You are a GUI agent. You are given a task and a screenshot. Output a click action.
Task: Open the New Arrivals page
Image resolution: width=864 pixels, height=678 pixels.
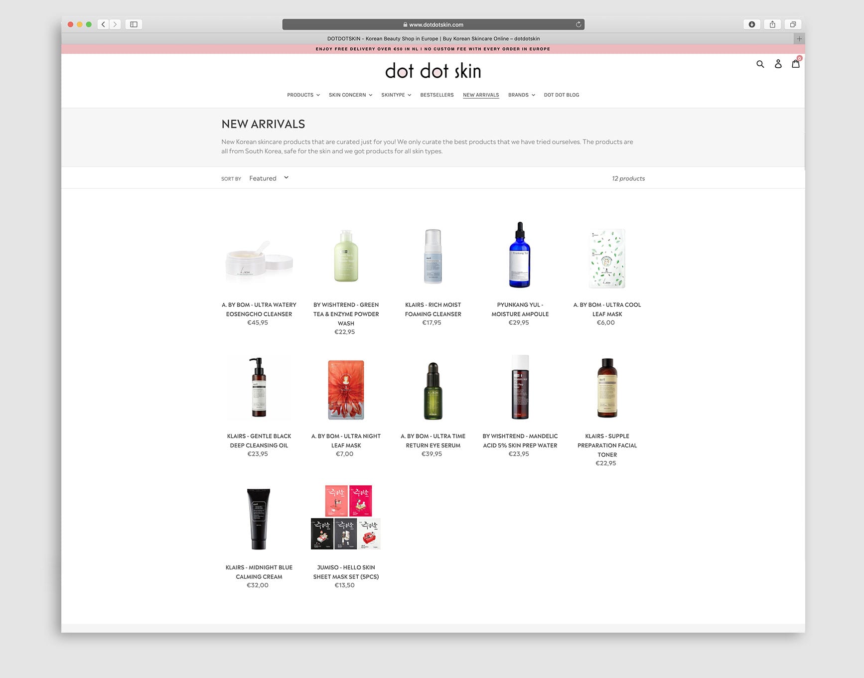tap(481, 95)
